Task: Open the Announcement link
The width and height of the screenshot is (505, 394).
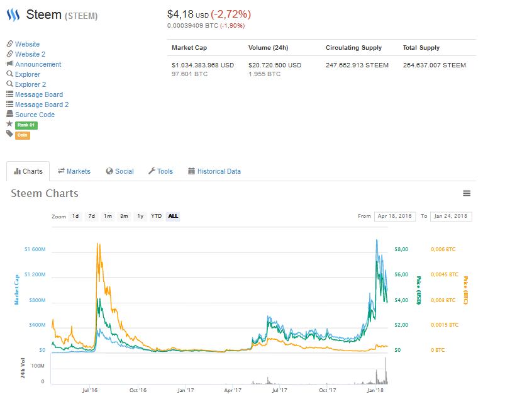Action: [38, 64]
